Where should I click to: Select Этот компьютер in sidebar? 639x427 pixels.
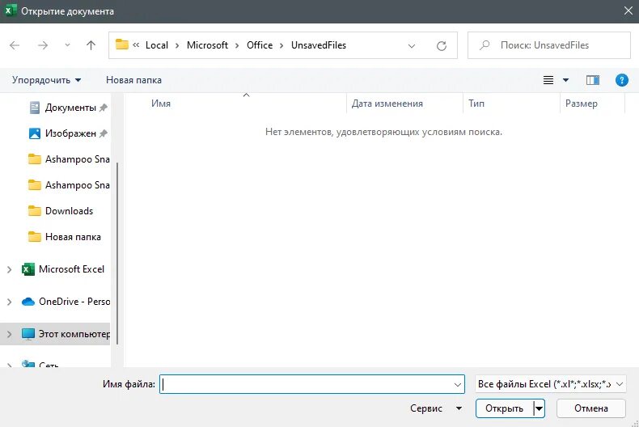coord(66,334)
